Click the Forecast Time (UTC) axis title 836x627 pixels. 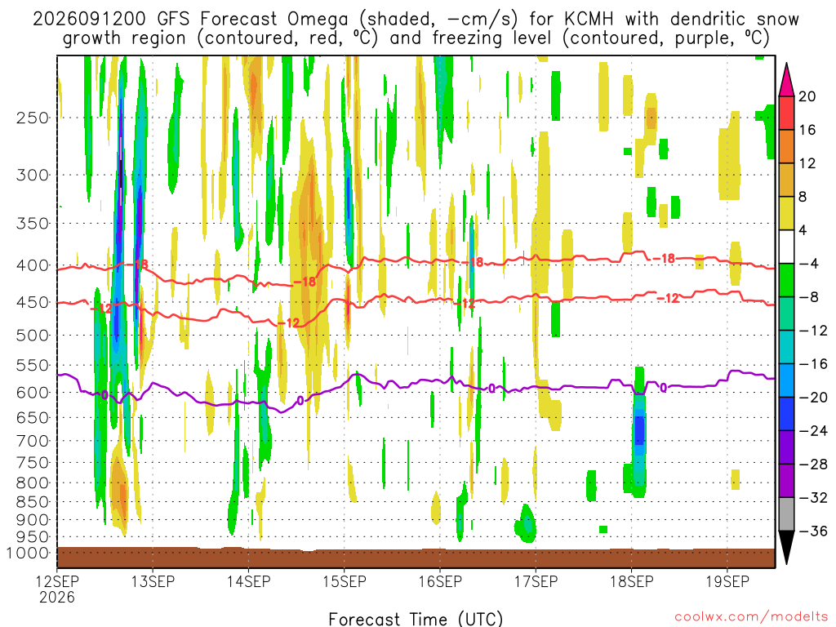416,619
